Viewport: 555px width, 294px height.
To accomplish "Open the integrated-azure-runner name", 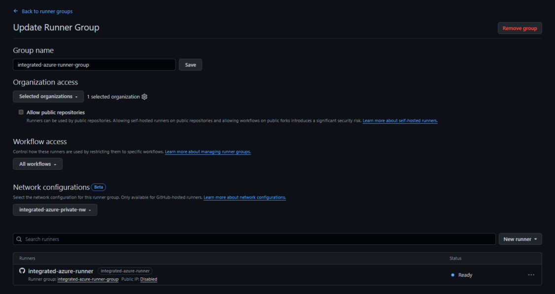I will (61, 271).
